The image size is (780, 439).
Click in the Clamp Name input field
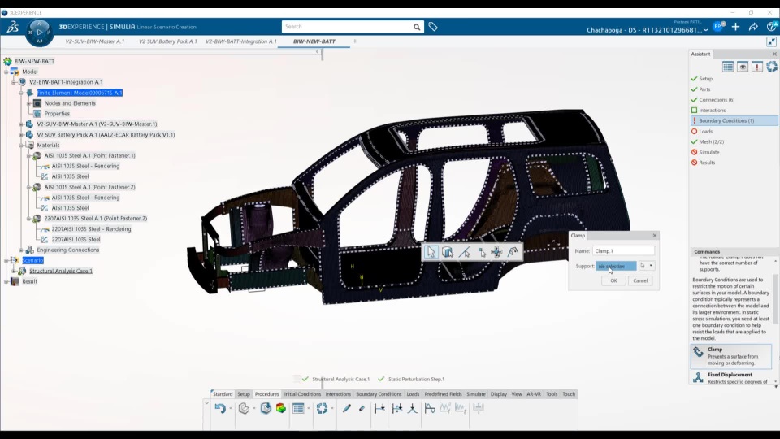click(x=623, y=251)
